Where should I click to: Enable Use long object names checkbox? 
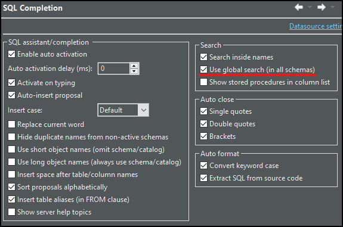(x=11, y=162)
